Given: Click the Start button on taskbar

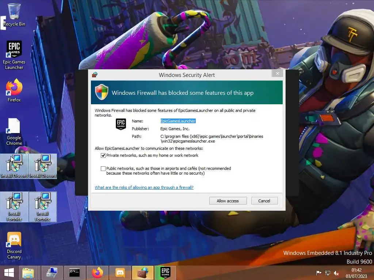Looking at the screenshot, I should 9,273.
